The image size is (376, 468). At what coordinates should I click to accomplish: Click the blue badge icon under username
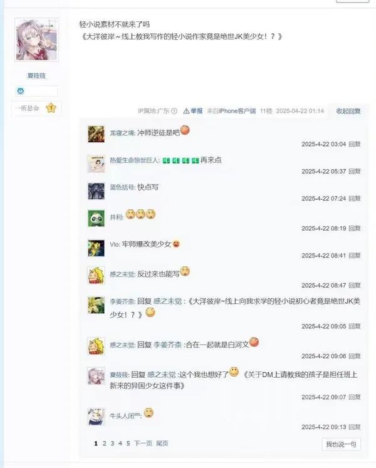click(x=21, y=91)
